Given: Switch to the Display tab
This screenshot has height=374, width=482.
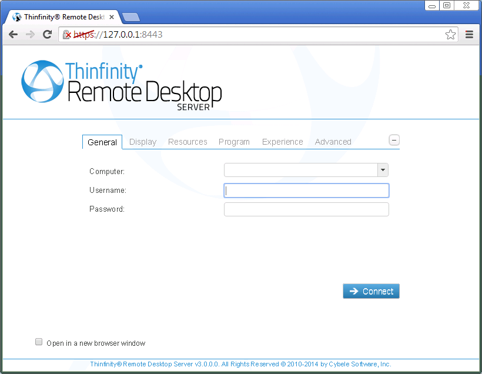Looking at the screenshot, I should click(143, 142).
